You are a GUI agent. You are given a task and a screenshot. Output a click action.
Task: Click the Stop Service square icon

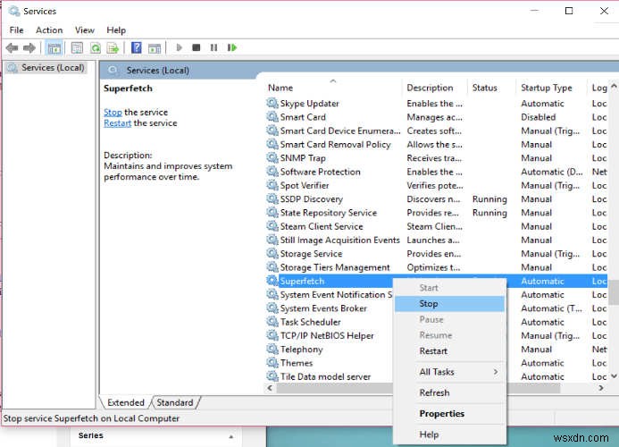pyautogui.click(x=197, y=47)
